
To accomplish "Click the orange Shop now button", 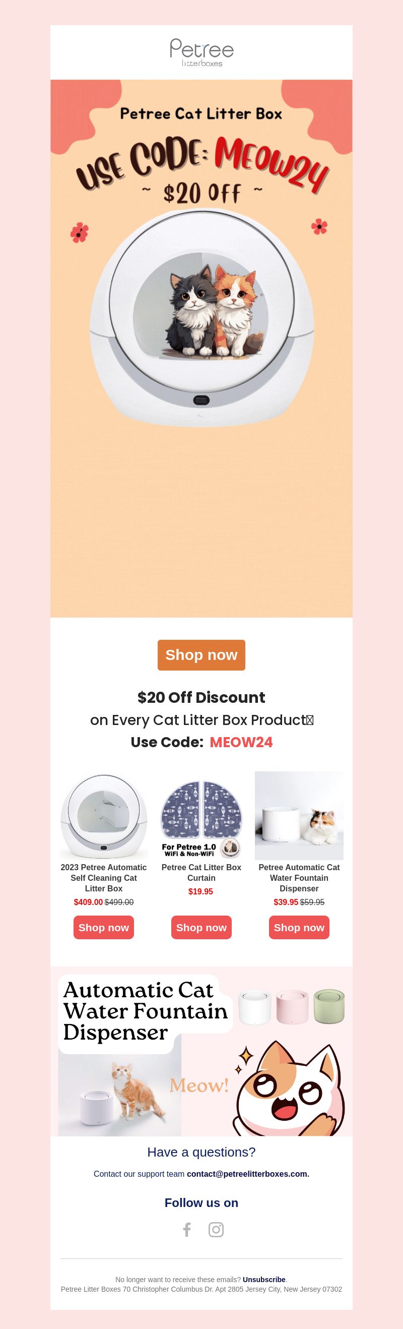I will tap(201, 655).
